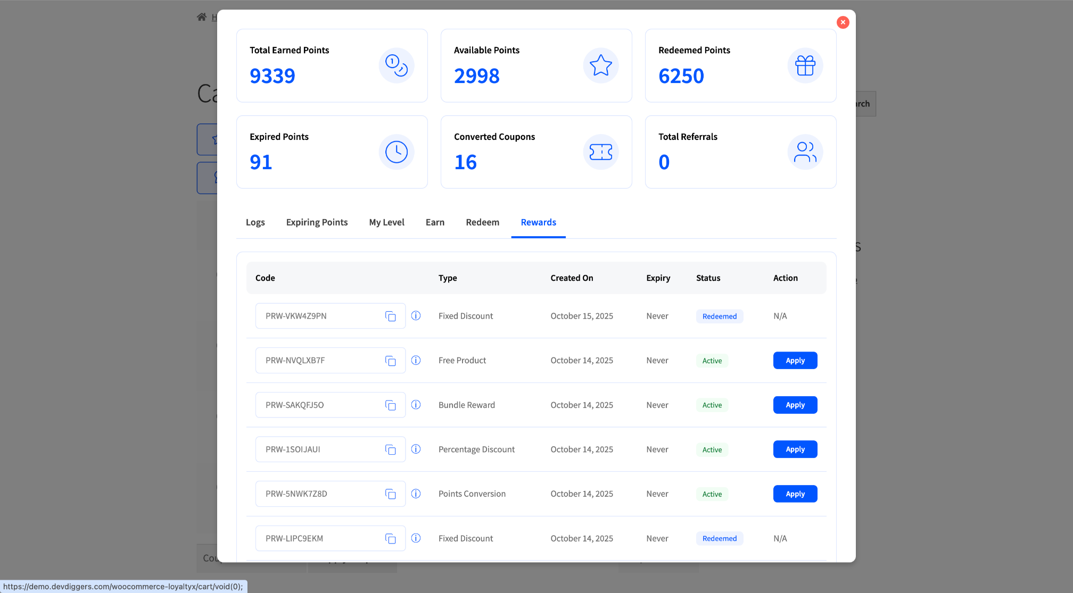This screenshot has width=1073, height=593.
Task: Close the loyalty rewards modal
Action: (843, 22)
